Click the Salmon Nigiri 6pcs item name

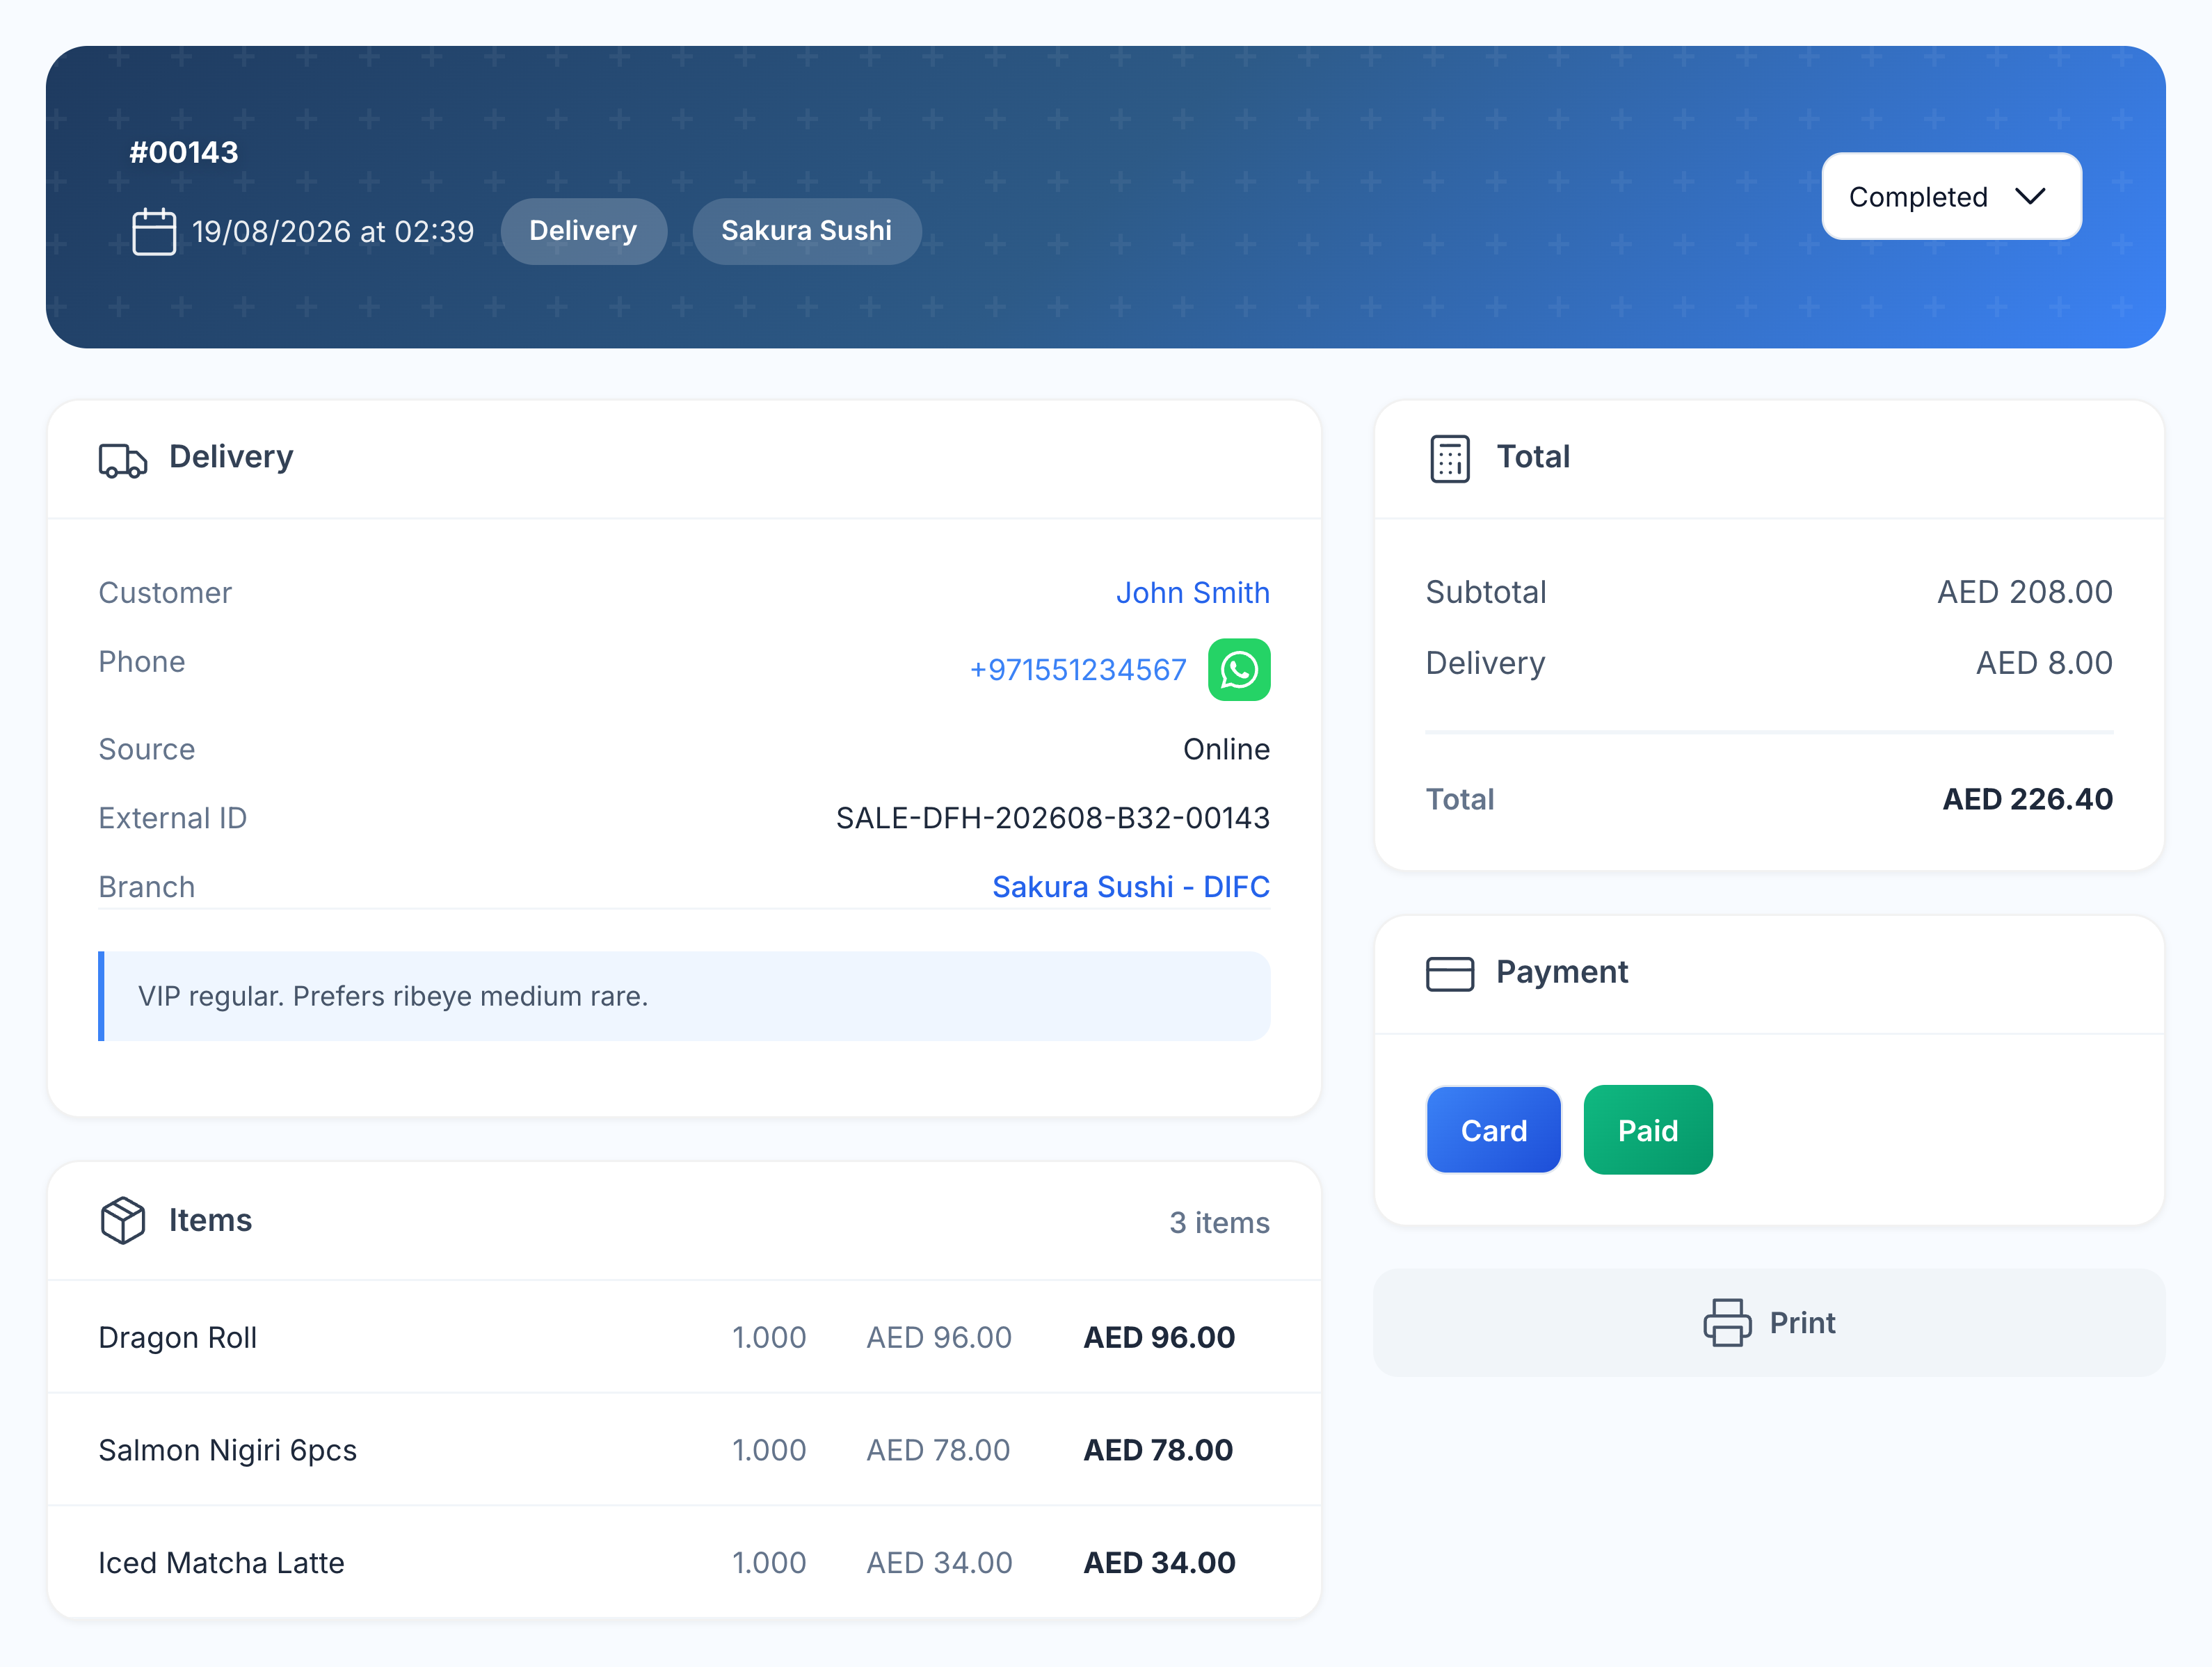point(228,1449)
